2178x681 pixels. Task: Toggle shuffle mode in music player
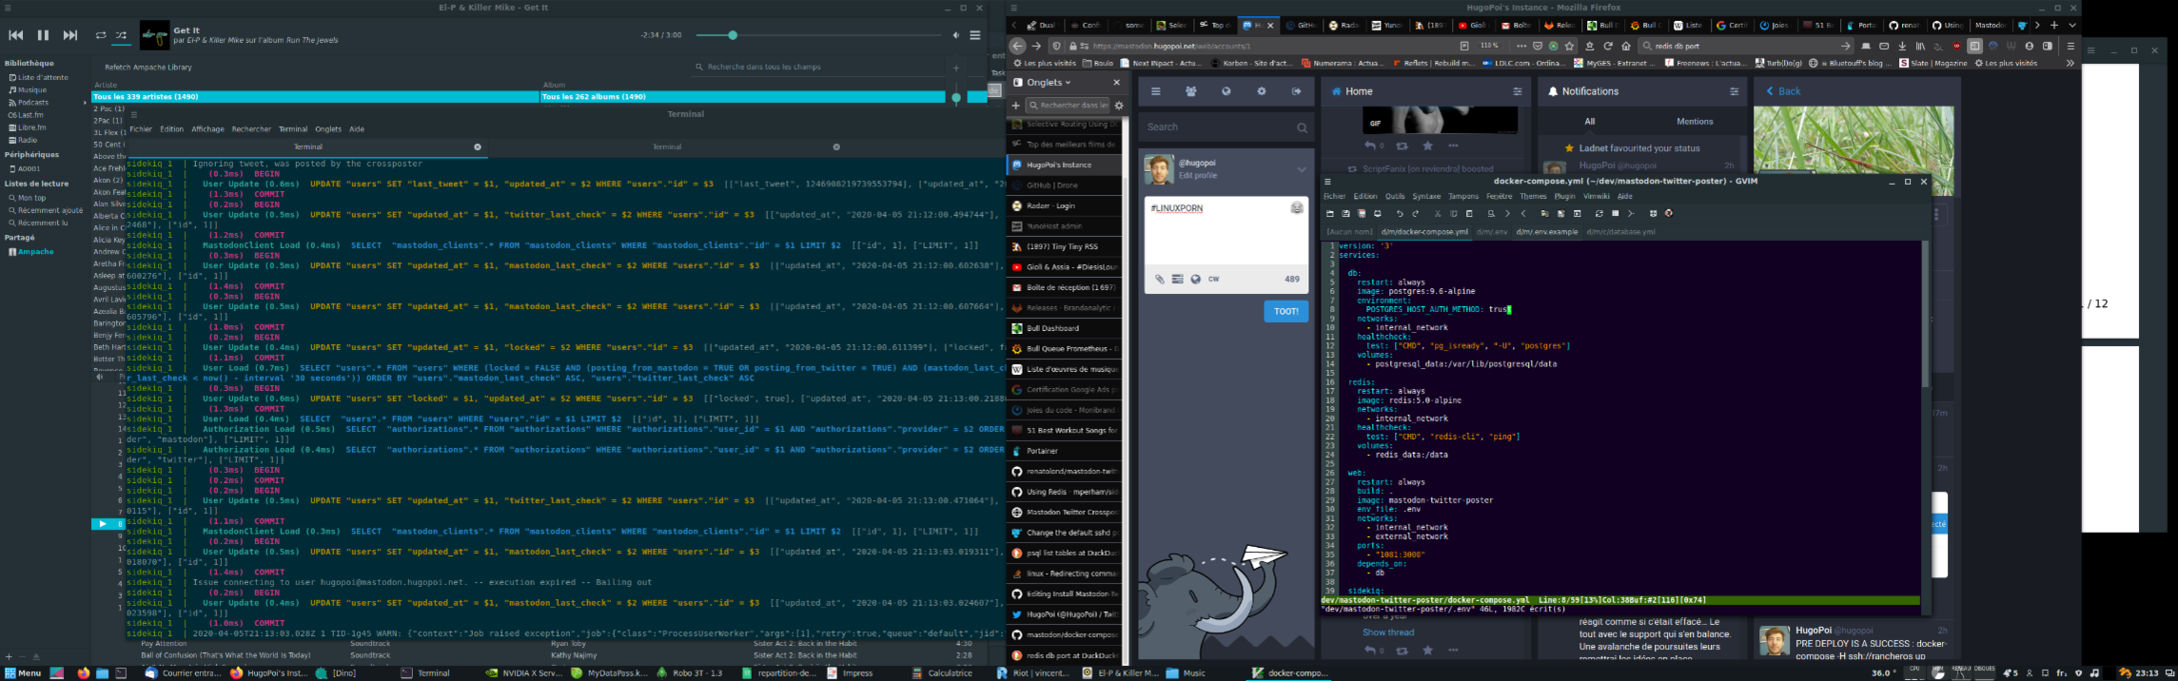click(121, 35)
